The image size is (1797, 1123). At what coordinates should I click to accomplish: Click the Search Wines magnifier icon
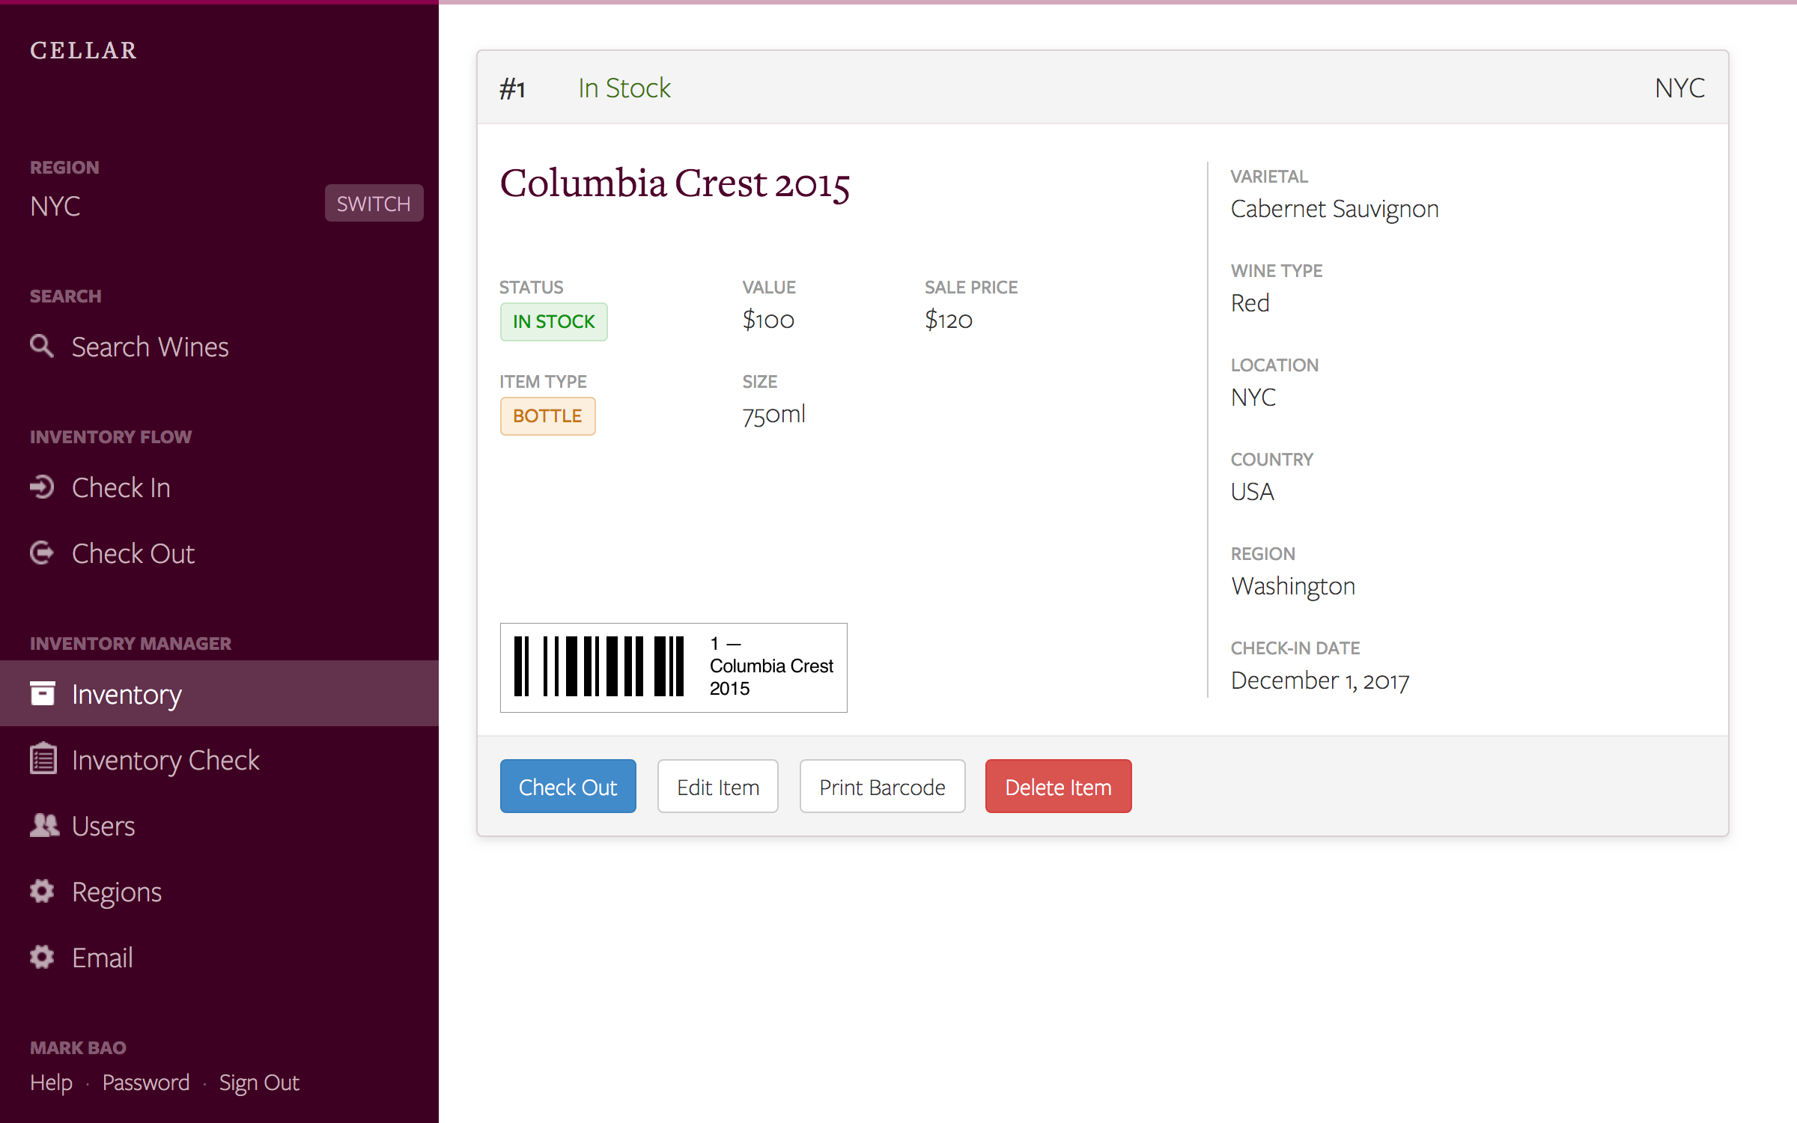42,346
